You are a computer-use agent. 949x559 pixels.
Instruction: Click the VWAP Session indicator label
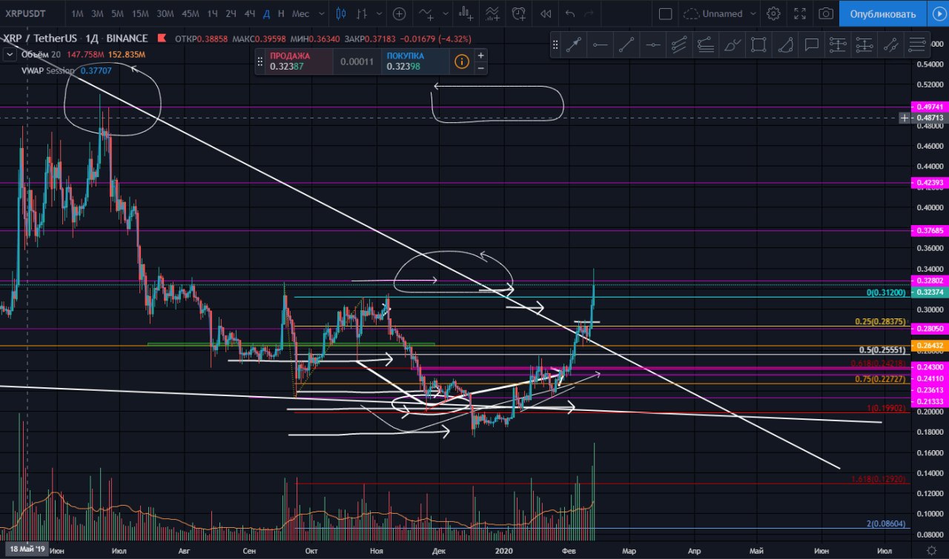click(x=48, y=71)
